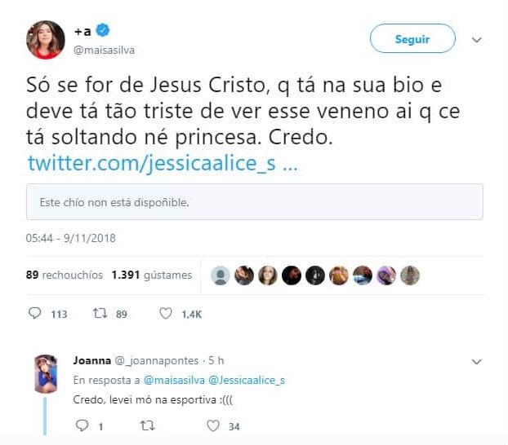Click the last liker avatar in the row
The height and width of the screenshot is (445, 508).
(410, 275)
